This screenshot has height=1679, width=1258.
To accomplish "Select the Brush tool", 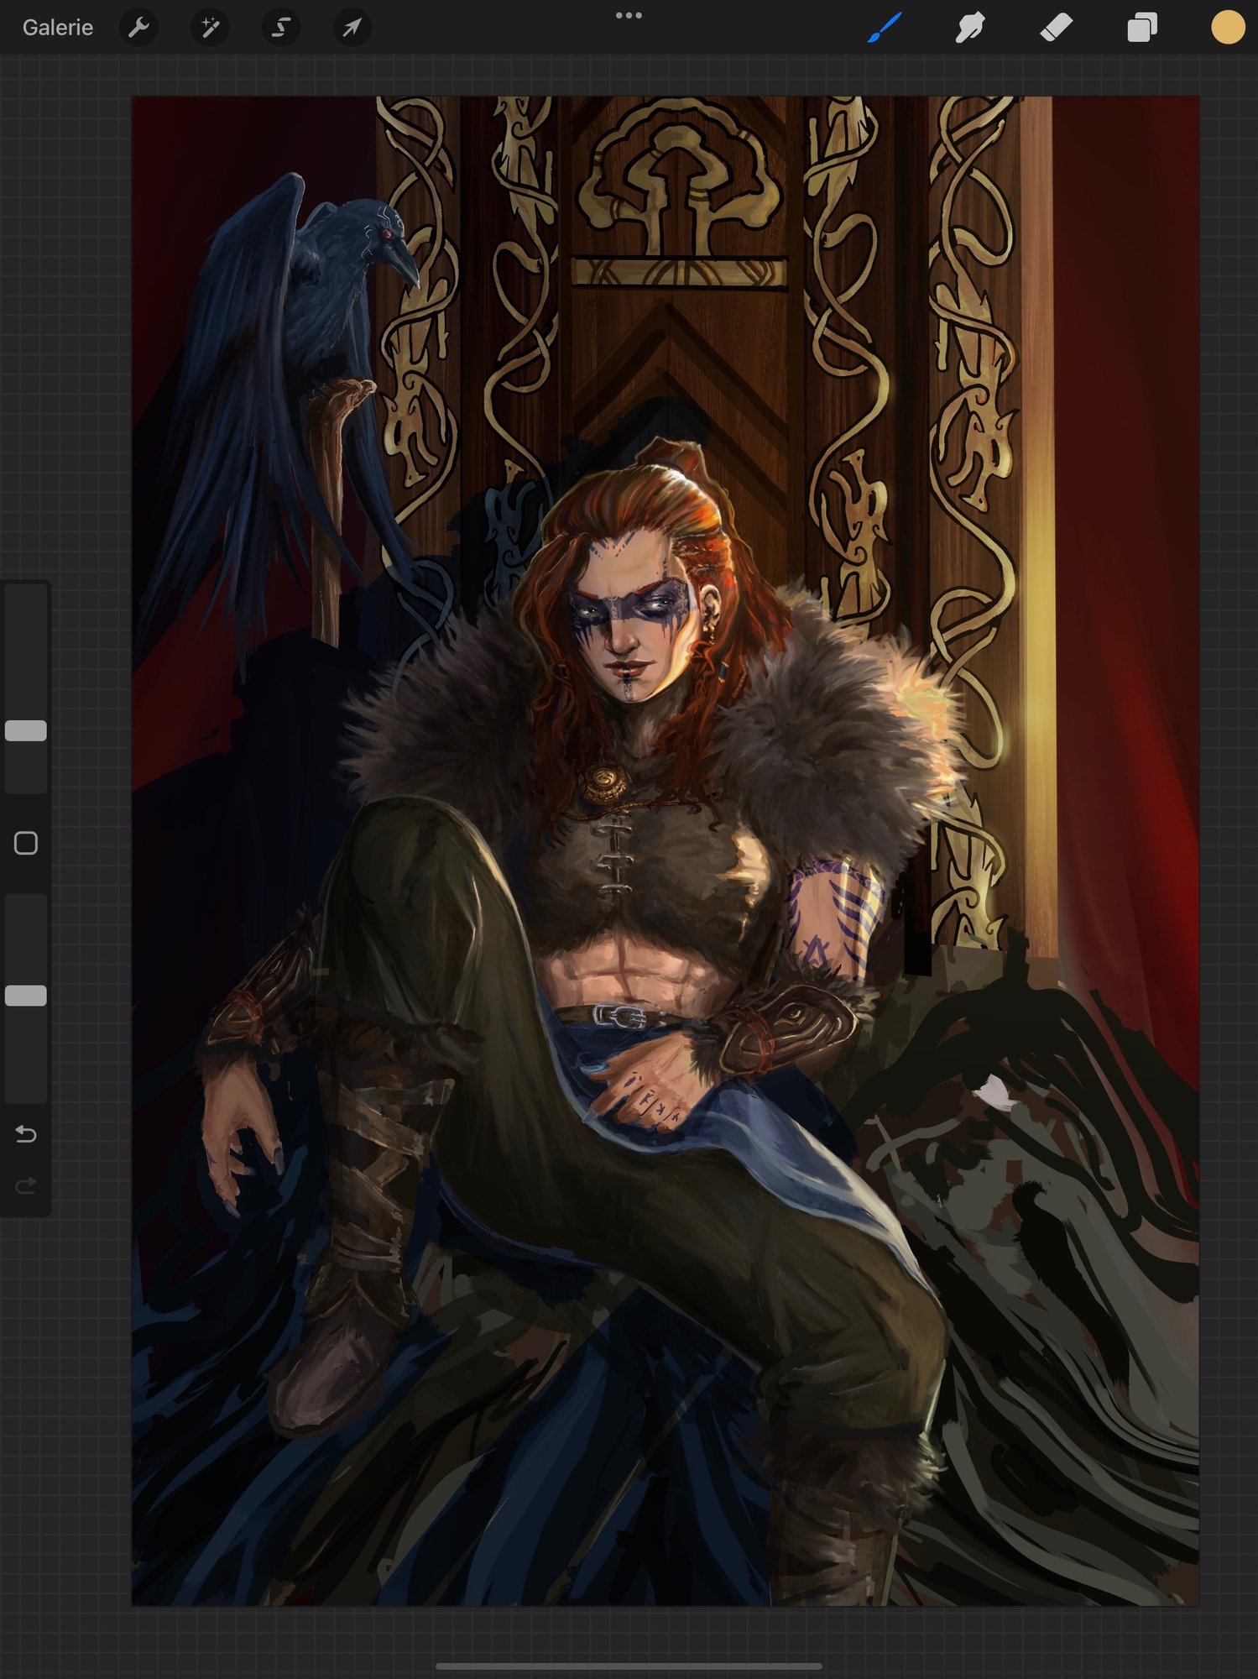I will 885,28.
